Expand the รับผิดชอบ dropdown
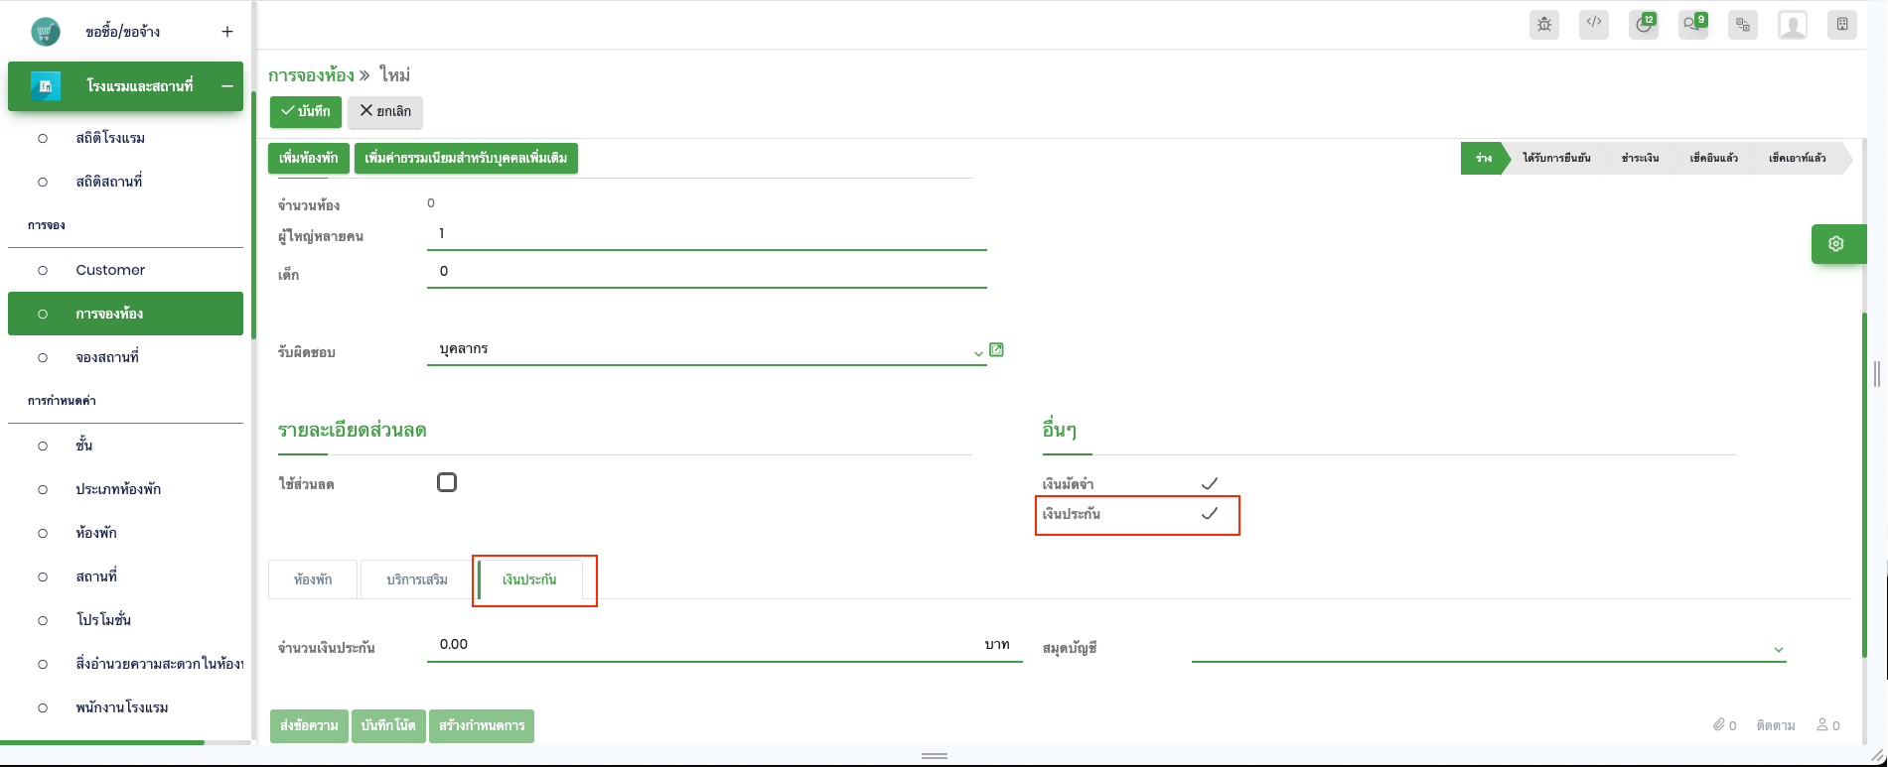The width and height of the screenshot is (1888, 767). 978,352
